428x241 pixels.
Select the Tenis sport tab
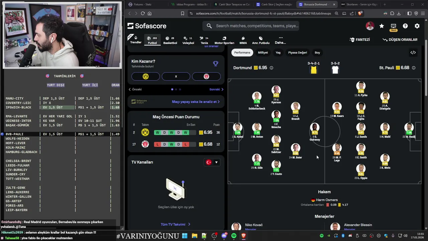[x=204, y=40]
